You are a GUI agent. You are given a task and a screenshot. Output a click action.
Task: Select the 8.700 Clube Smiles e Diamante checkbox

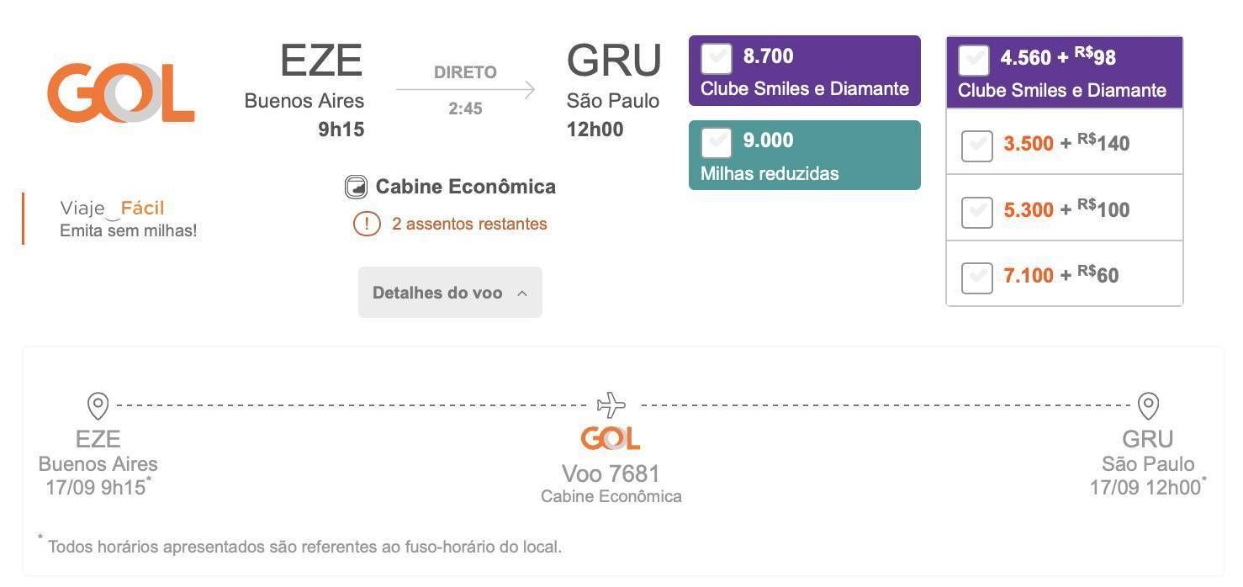(717, 57)
